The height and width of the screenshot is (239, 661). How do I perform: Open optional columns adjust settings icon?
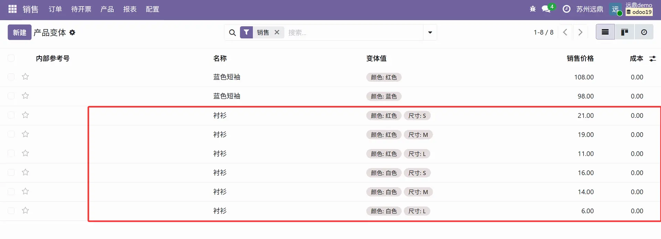652,59
